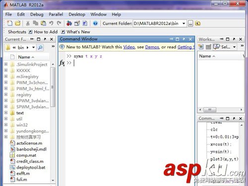Undo the last action
The image size is (248, 186).
pyautogui.click(x=51, y=23)
